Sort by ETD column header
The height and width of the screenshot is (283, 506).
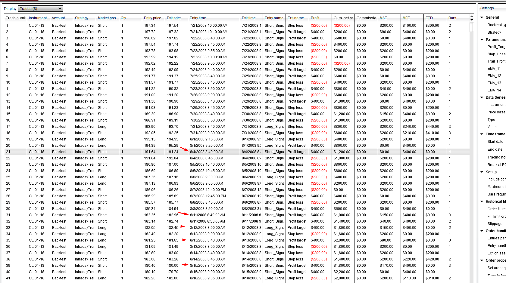click(436, 18)
